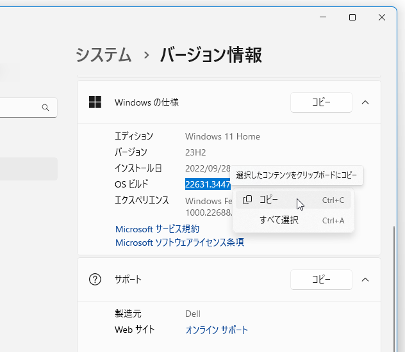
Task: Minimize the Settings window
Action: click(323, 17)
